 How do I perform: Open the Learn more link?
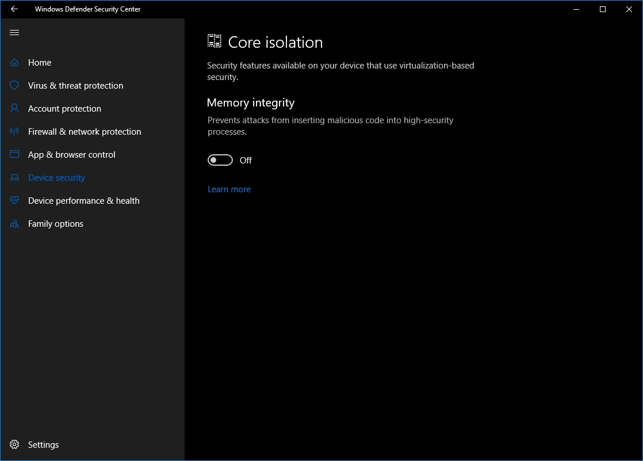pyautogui.click(x=229, y=189)
